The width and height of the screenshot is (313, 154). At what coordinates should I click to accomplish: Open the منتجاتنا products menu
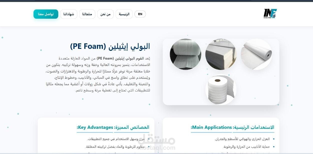pos(87,14)
